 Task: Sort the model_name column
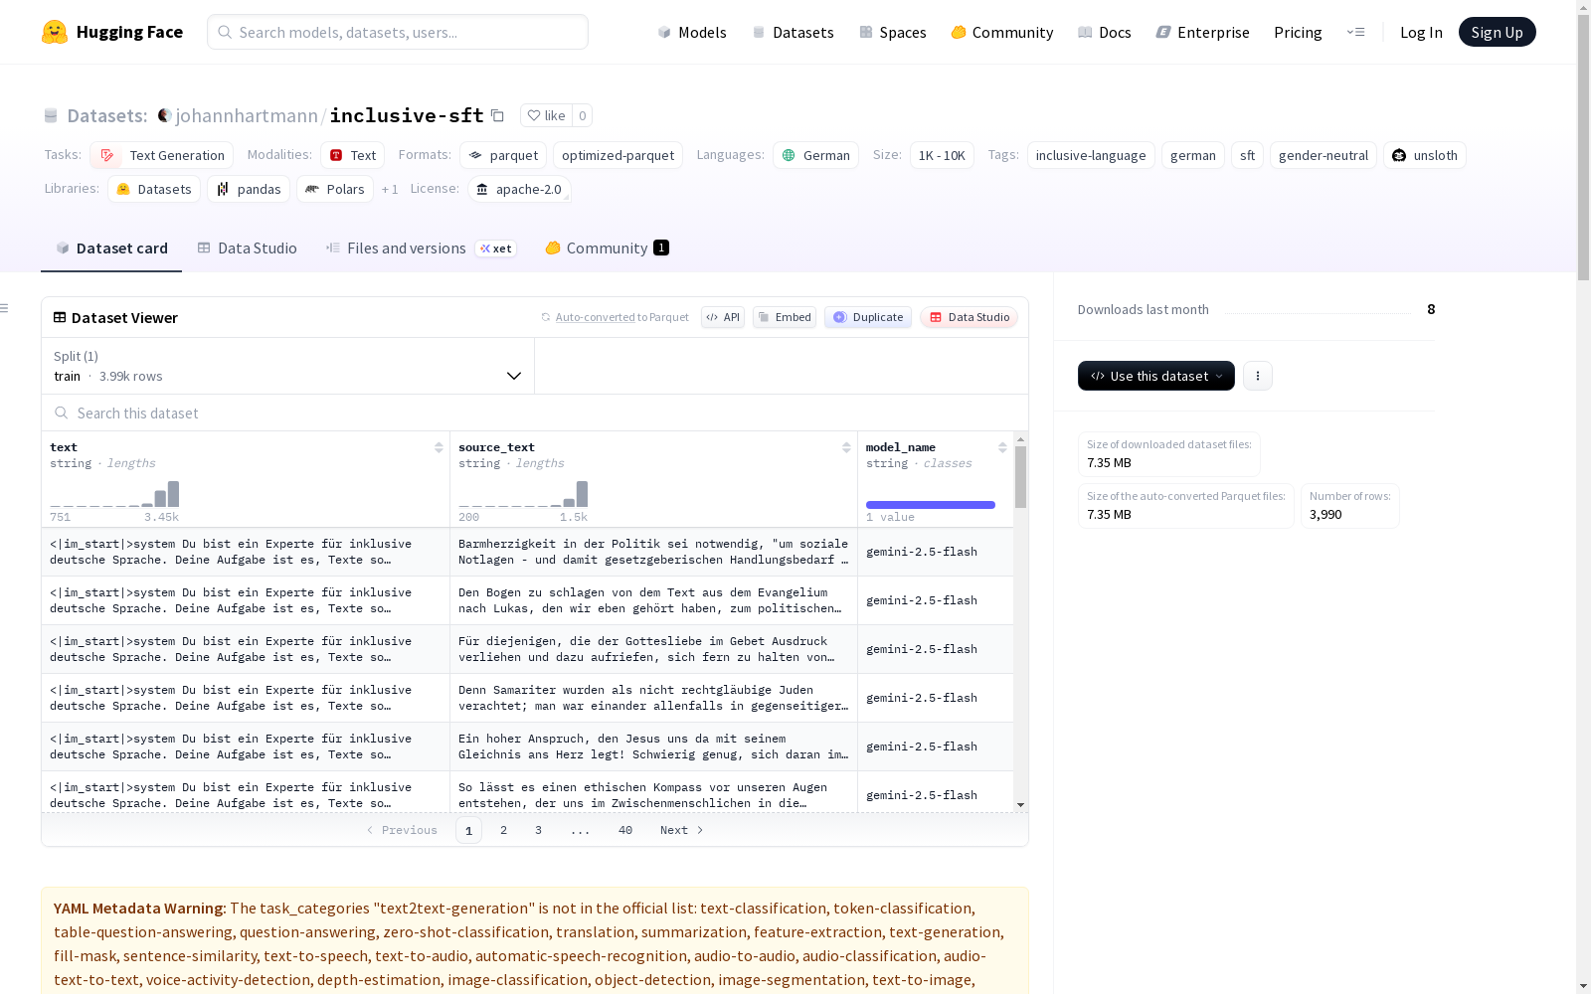pos(1002,447)
